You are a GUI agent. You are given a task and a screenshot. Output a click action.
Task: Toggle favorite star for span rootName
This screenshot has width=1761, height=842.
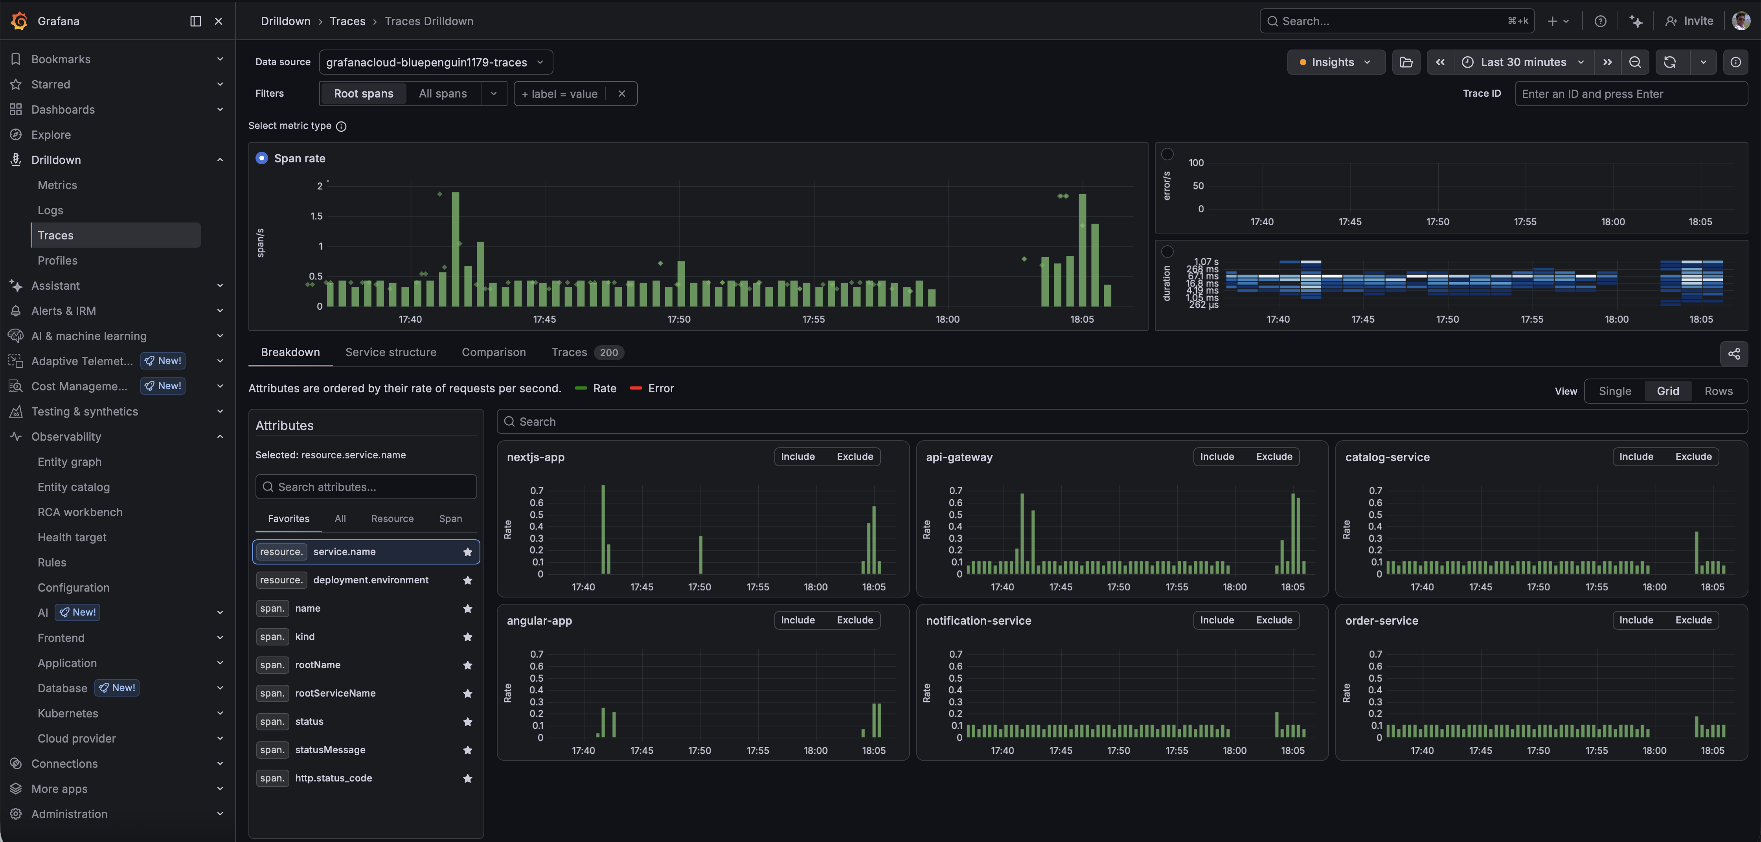pos(468,665)
